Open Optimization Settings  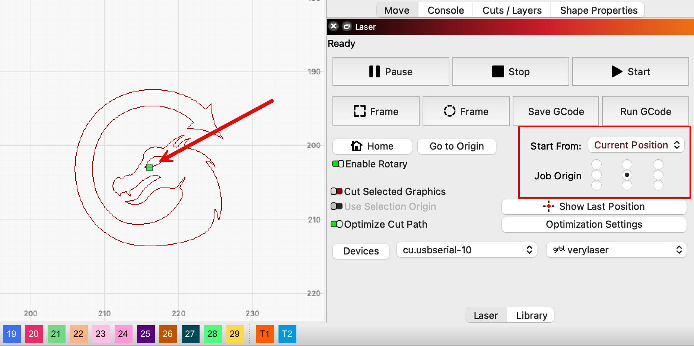[594, 224]
